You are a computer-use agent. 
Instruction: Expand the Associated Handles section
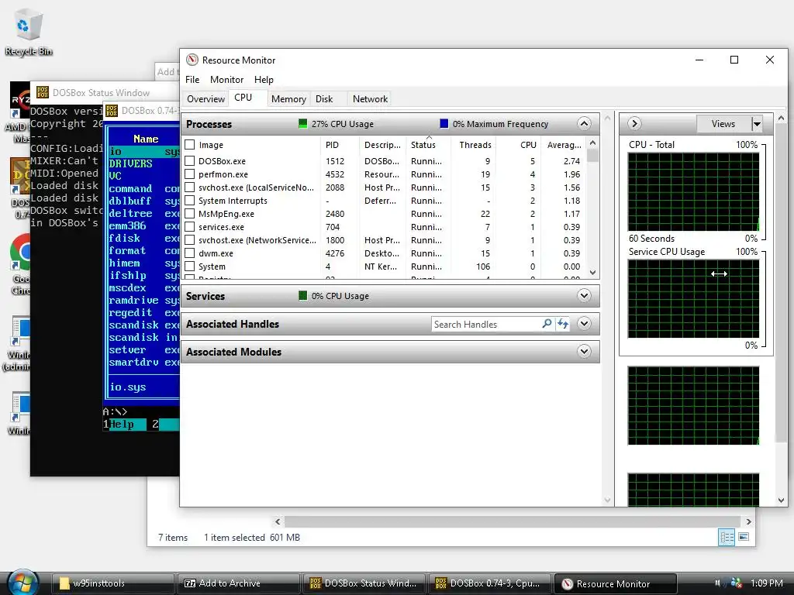(584, 323)
